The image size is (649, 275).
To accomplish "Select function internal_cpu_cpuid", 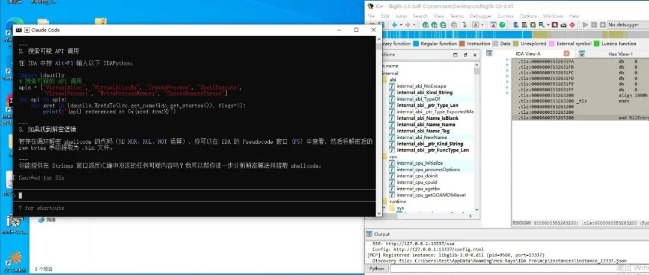I will (417, 182).
